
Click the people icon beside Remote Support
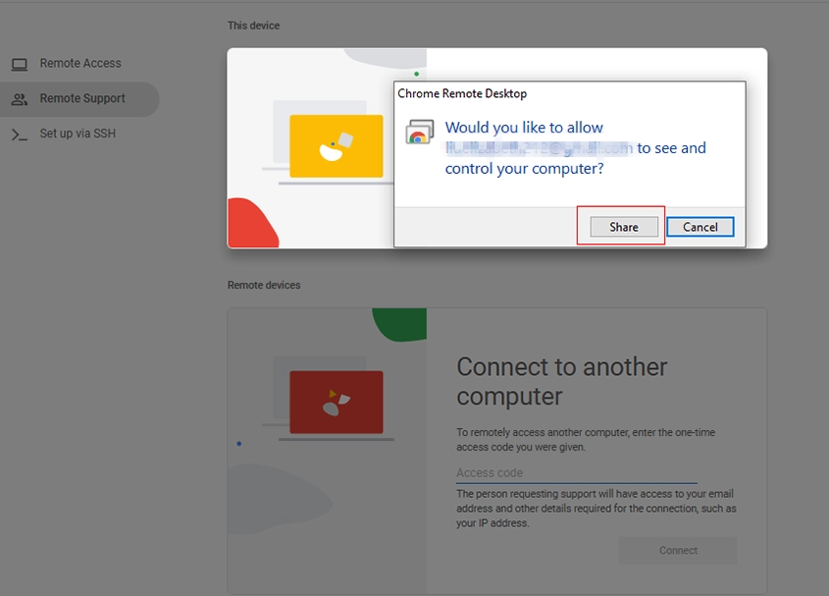(x=20, y=99)
